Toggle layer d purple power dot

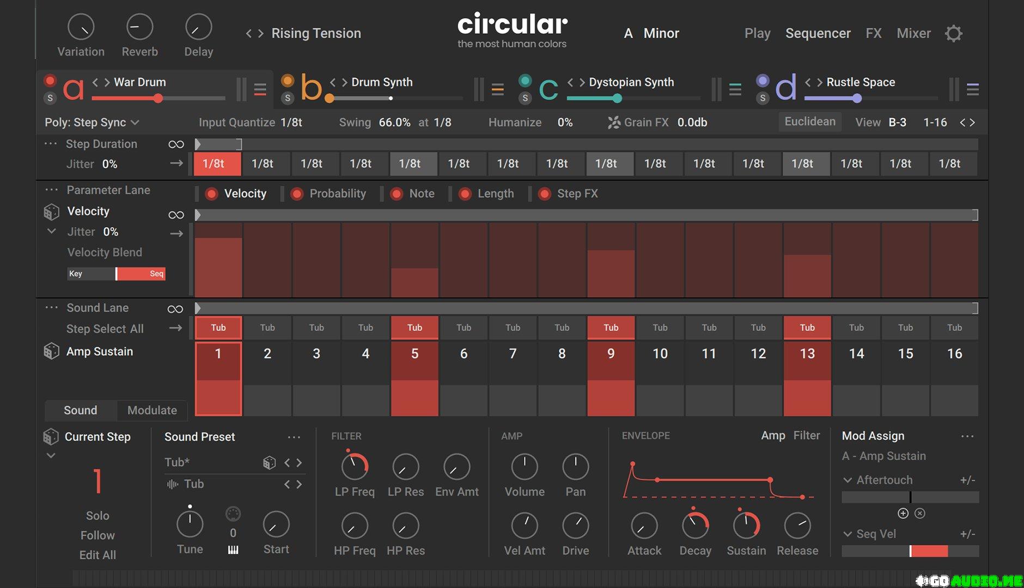[763, 81]
